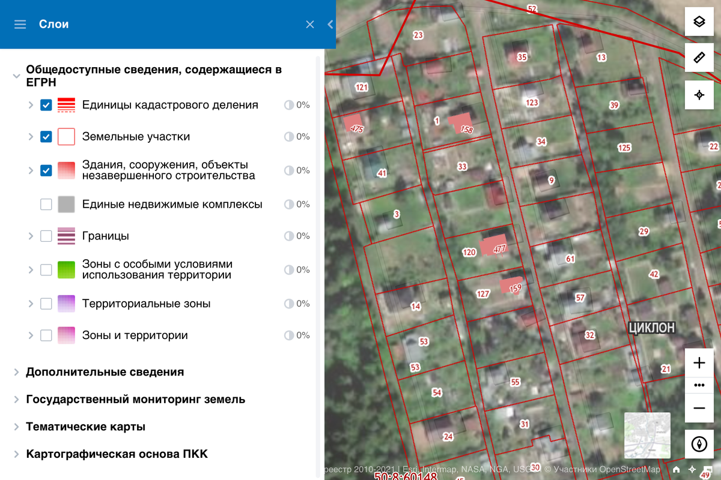721x480 pixels.
Task: Click the locate-me crosshair button
Action: pos(699,95)
